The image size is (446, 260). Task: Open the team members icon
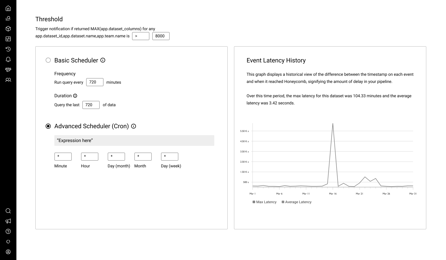point(8,80)
